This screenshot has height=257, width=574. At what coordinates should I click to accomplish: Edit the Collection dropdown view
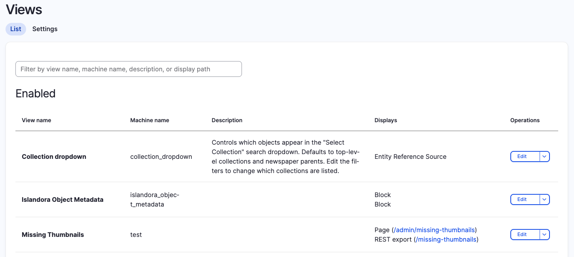click(525, 156)
